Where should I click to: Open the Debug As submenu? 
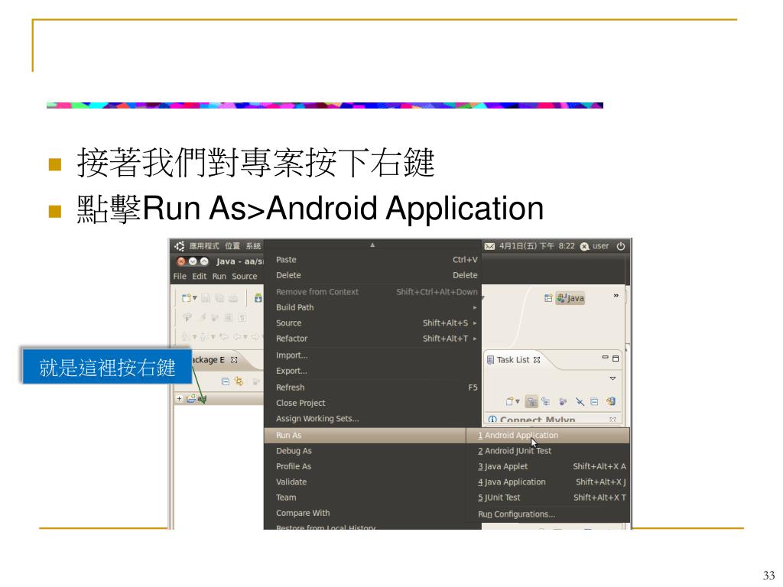[365, 451]
